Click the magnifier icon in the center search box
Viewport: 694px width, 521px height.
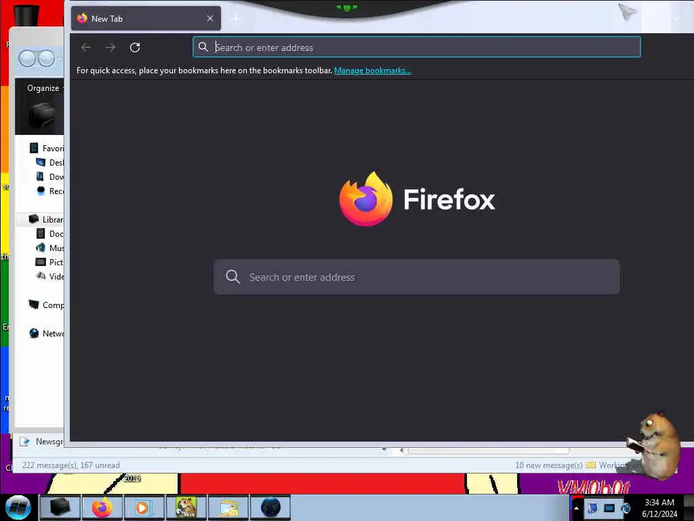click(x=233, y=277)
